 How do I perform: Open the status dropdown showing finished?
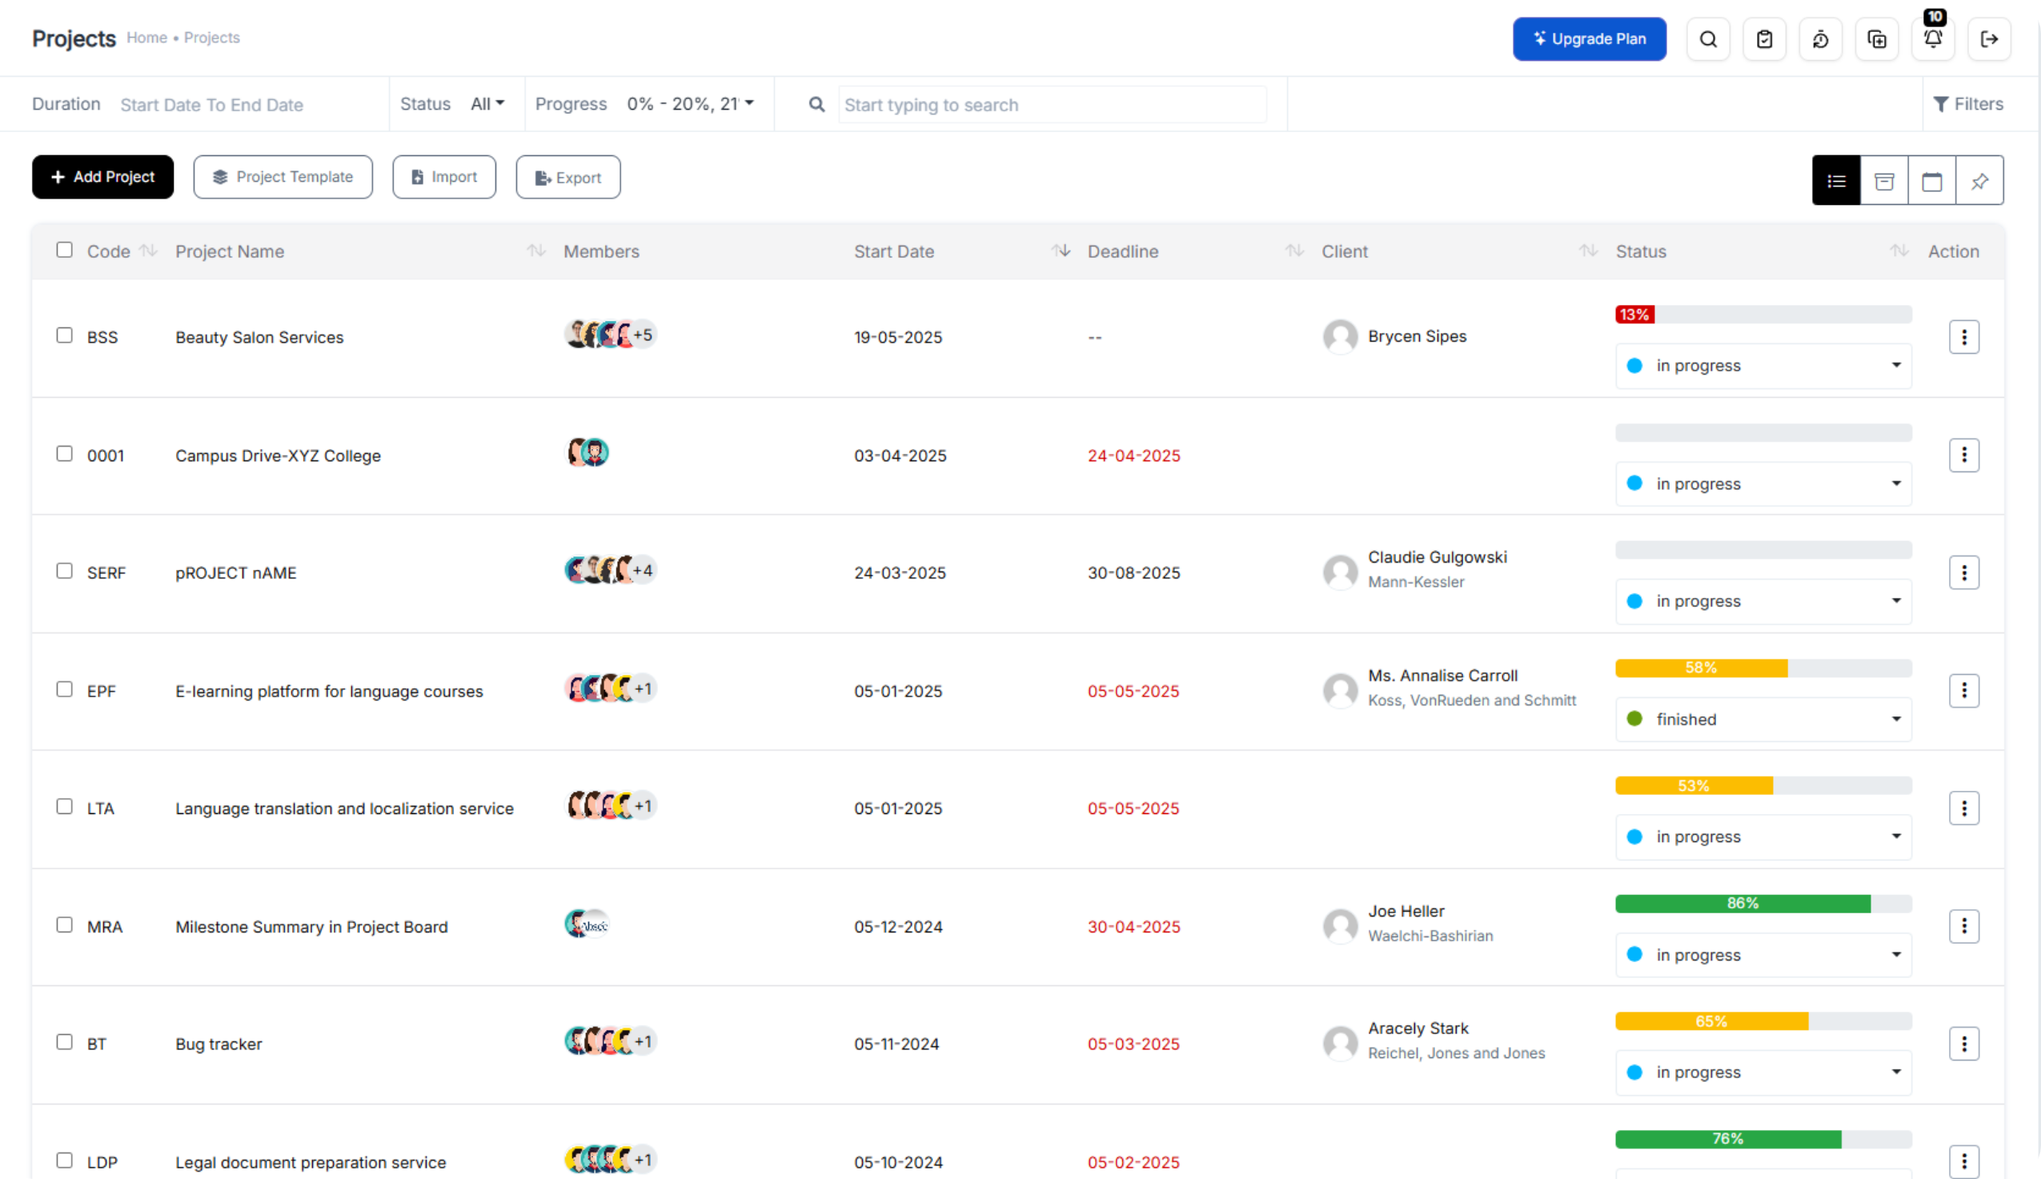[x=1762, y=719]
